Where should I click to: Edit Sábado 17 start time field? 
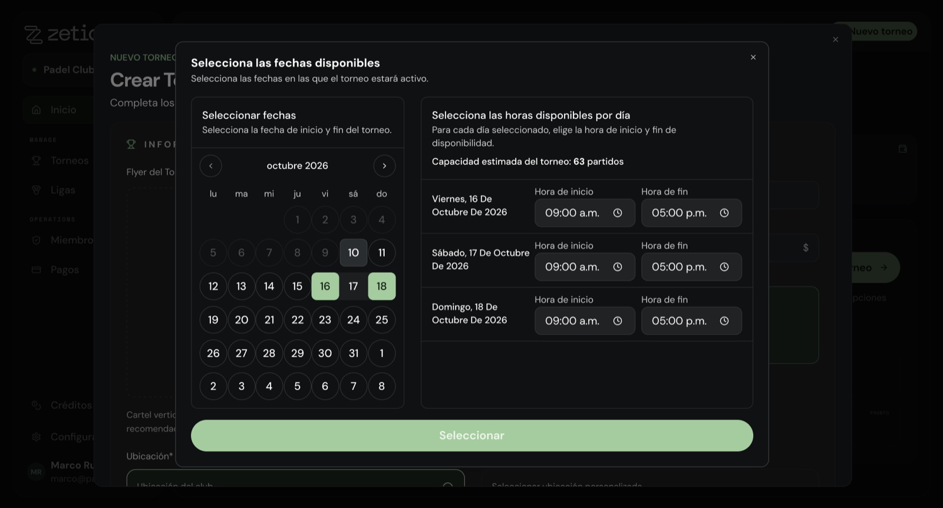585,267
